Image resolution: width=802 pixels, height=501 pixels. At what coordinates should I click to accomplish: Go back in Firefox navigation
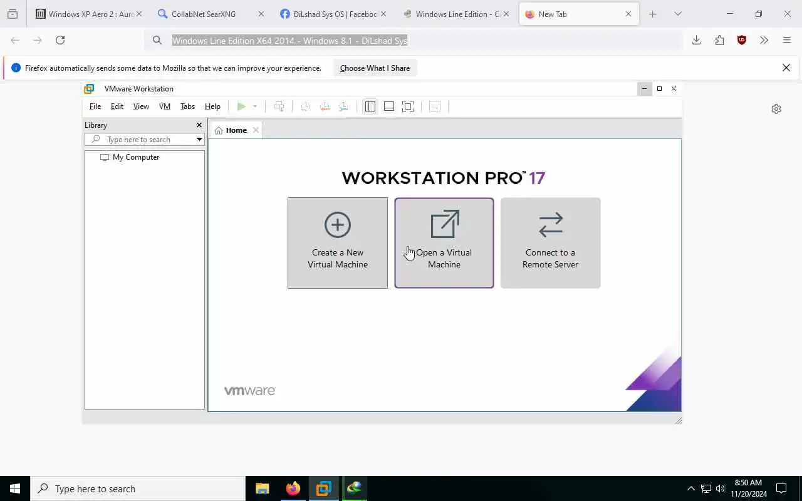15,40
